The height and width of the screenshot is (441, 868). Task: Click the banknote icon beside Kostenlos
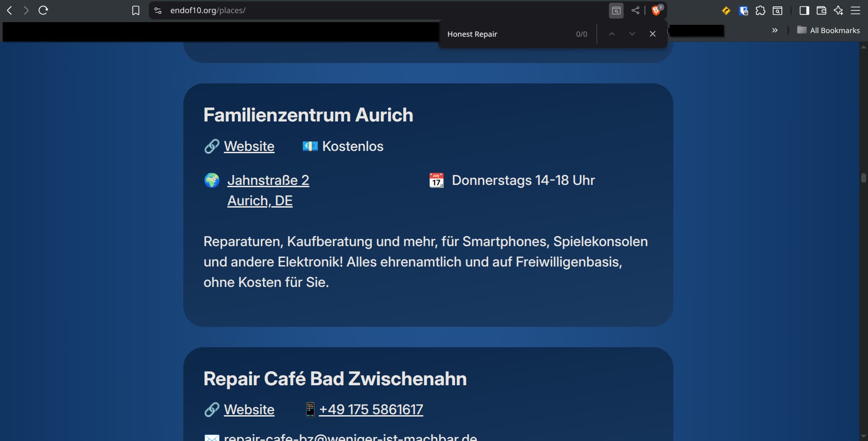[x=310, y=146]
